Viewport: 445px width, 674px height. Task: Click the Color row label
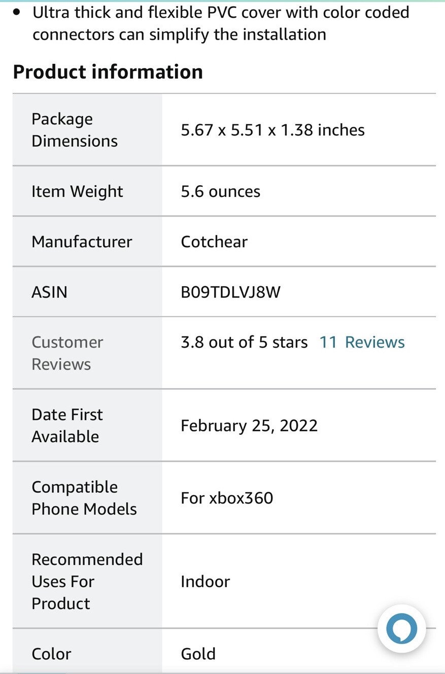[51, 654]
